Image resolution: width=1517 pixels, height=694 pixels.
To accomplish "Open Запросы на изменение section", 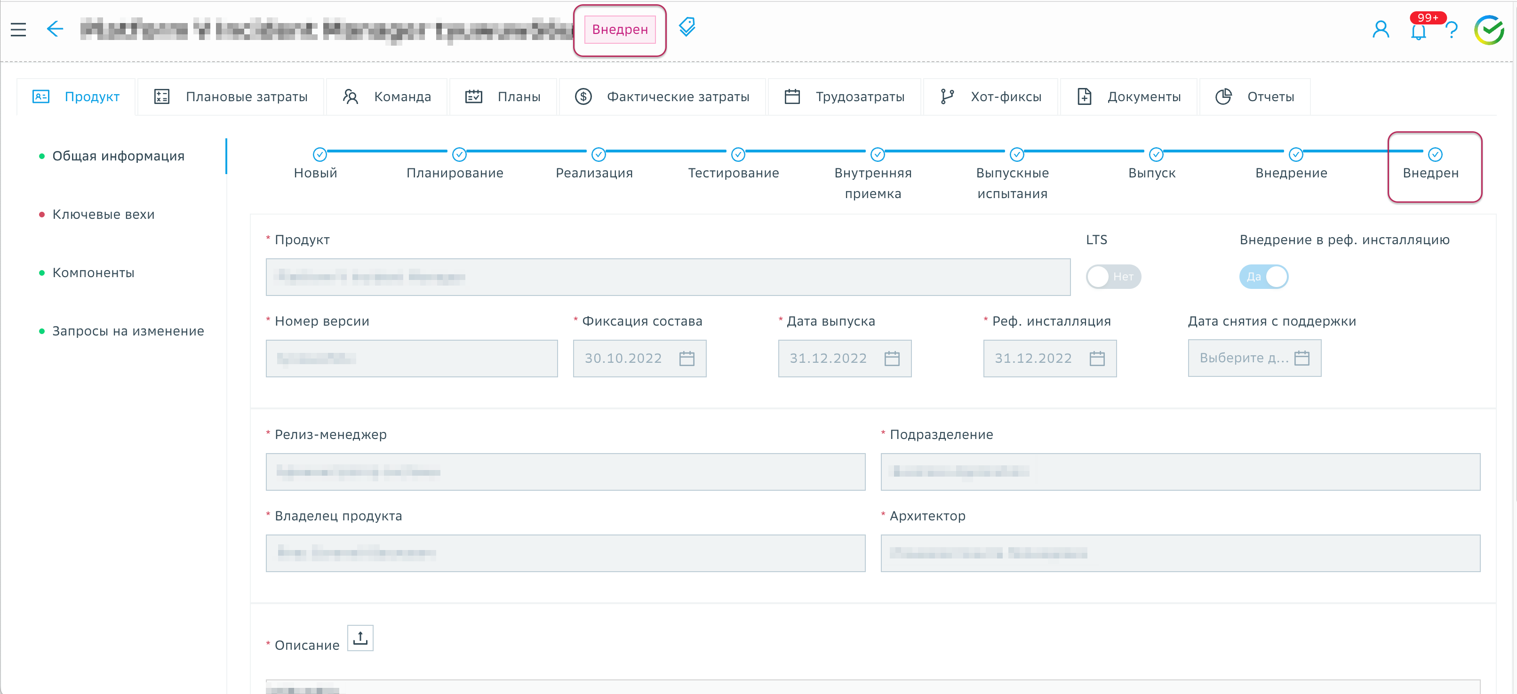I will pyautogui.click(x=128, y=331).
